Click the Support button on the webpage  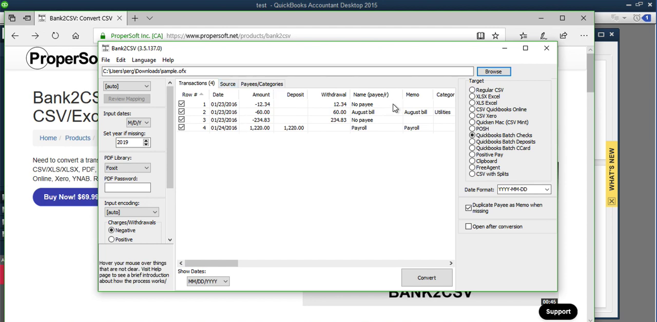point(558,312)
